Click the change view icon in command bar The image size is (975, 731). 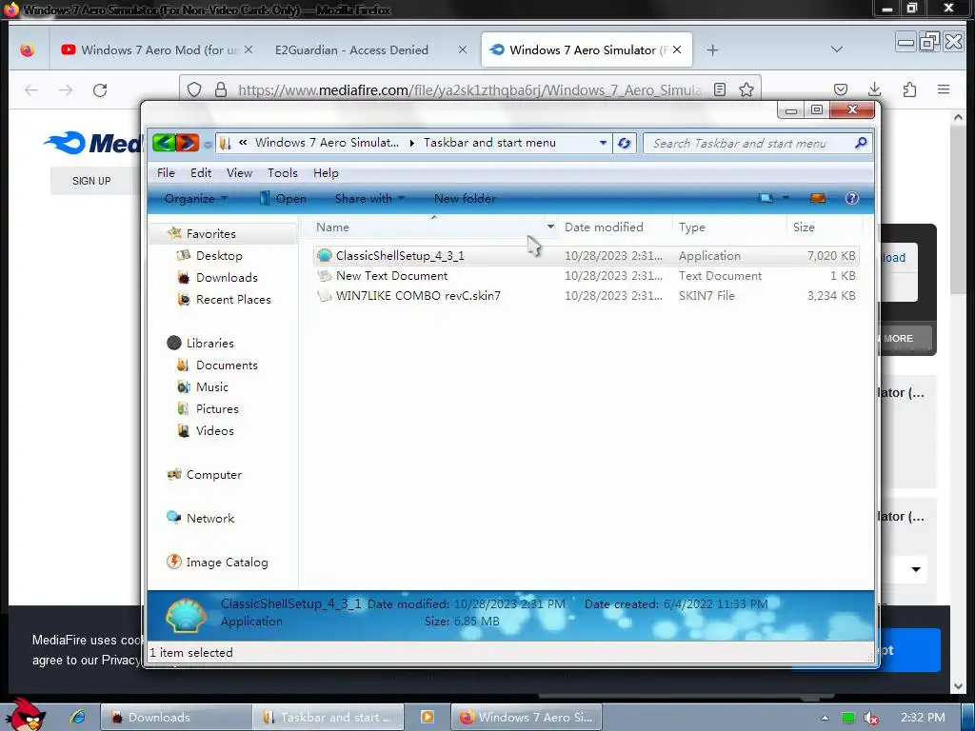[x=766, y=198]
